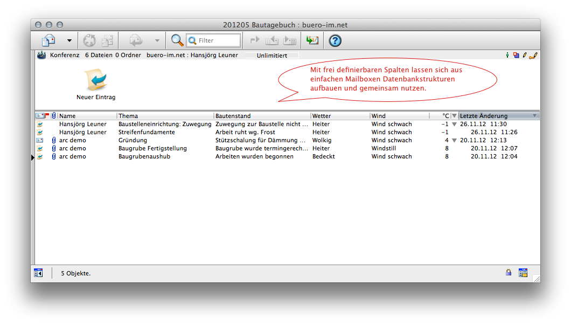The height and width of the screenshot is (325, 571).
Task: Click the lock icon in status bar
Action: [x=509, y=273]
